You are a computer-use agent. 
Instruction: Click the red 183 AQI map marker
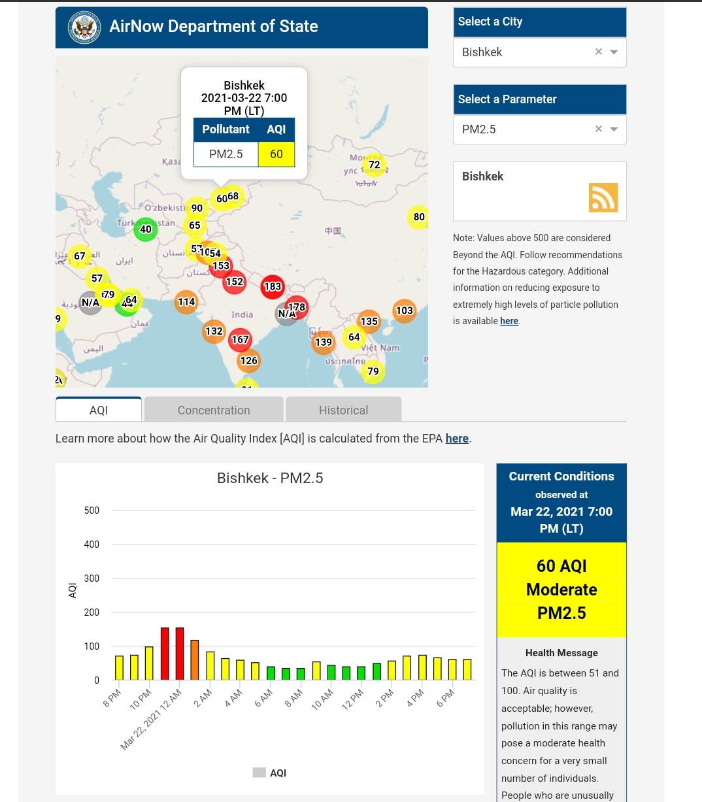(273, 286)
